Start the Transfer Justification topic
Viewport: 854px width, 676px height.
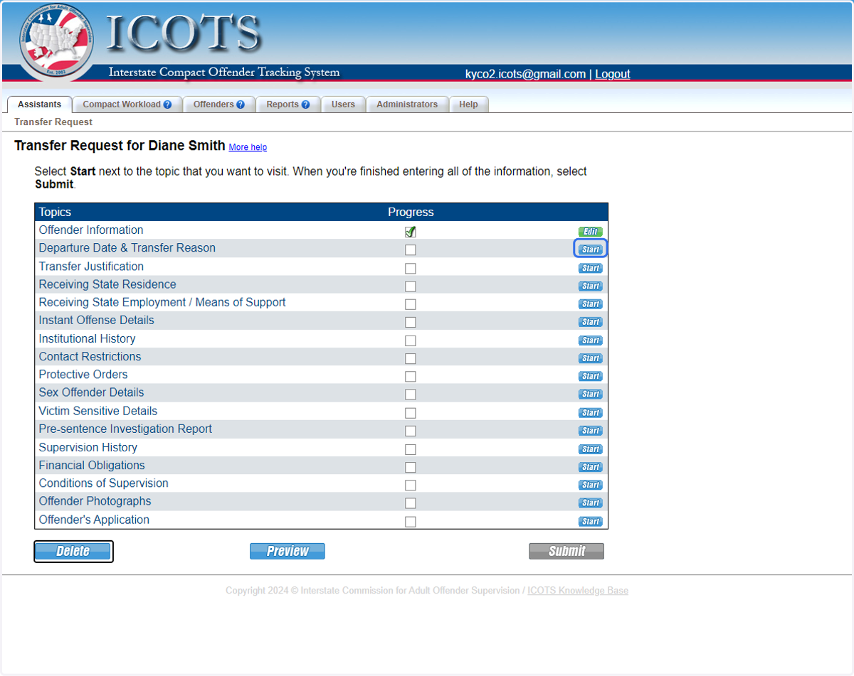[x=590, y=268]
